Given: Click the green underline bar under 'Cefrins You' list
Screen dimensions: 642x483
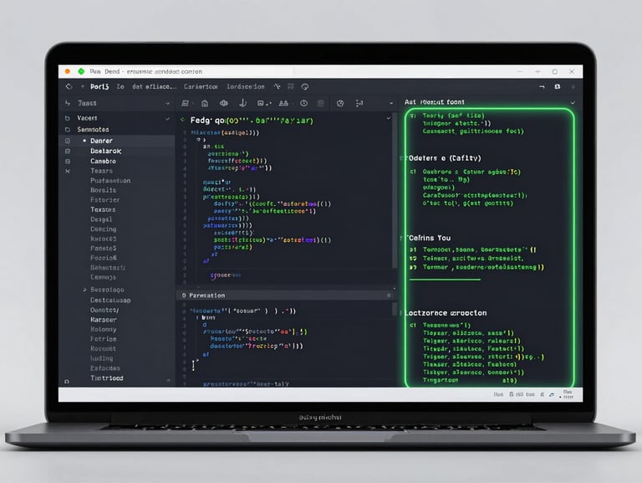Looking at the screenshot, I should coord(445,280).
